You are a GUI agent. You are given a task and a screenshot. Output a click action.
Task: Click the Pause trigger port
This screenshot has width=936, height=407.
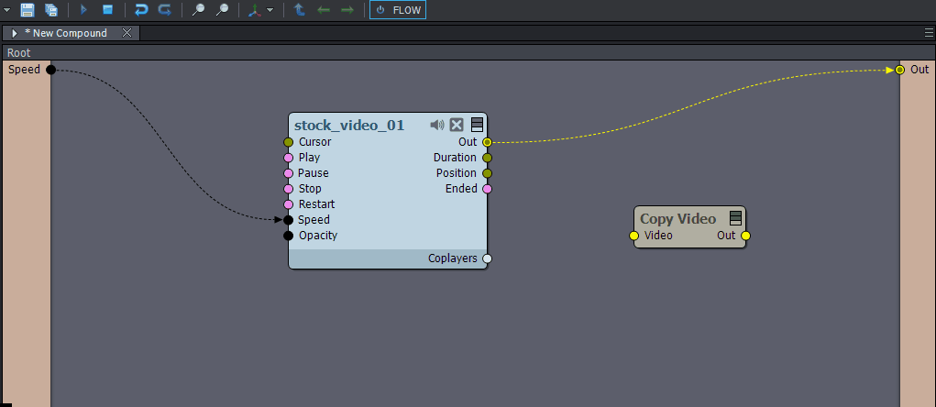click(x=289, y=173)
